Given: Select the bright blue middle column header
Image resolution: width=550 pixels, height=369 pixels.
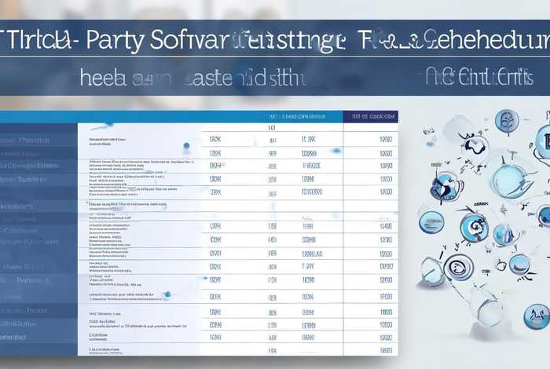Looking at the screenshot, I should click(295, 116).
